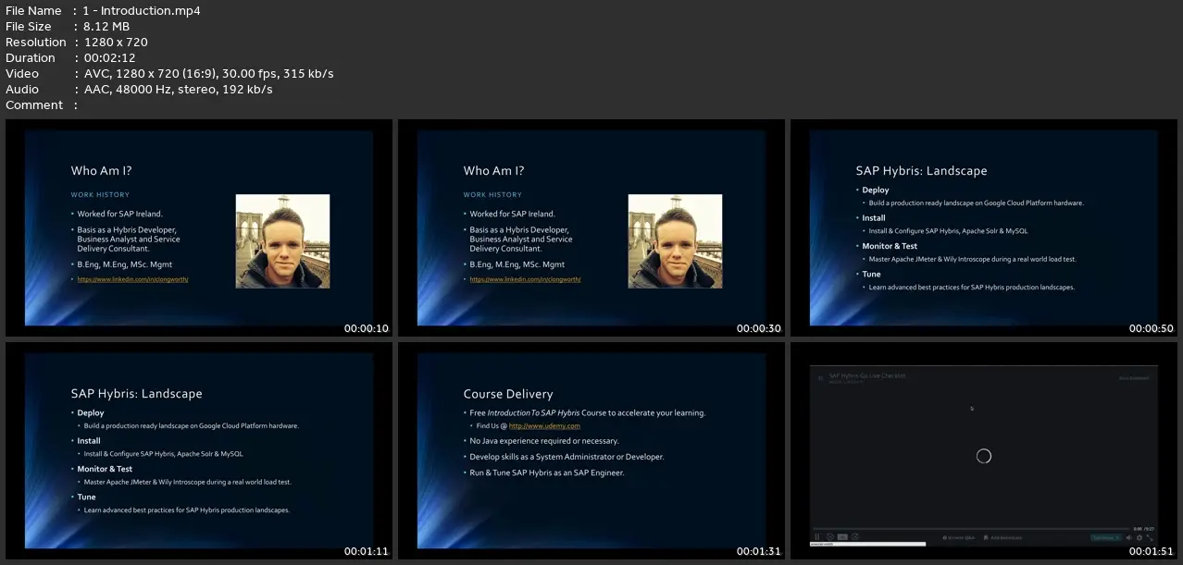Click the 'Comment' label in header
Screen dimensions: 1183x565
pyautogui.click(x=34, y=105)
